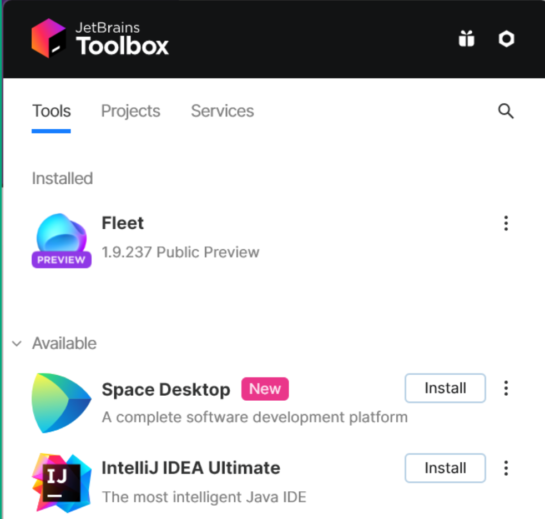Open Space Desktop three-dot options menu
This screenshot has width=545, height=519.
[506, 388]
